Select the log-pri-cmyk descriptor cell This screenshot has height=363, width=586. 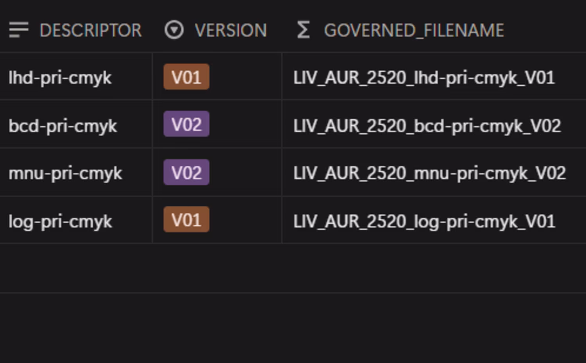tap(76, 220)
